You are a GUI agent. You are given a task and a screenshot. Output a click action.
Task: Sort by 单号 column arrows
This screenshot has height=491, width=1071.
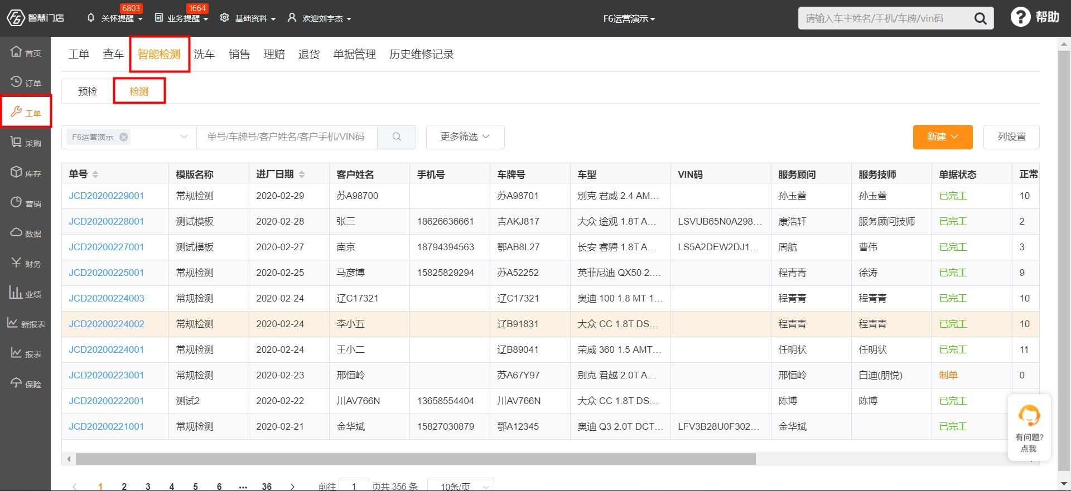click(95, 174)
